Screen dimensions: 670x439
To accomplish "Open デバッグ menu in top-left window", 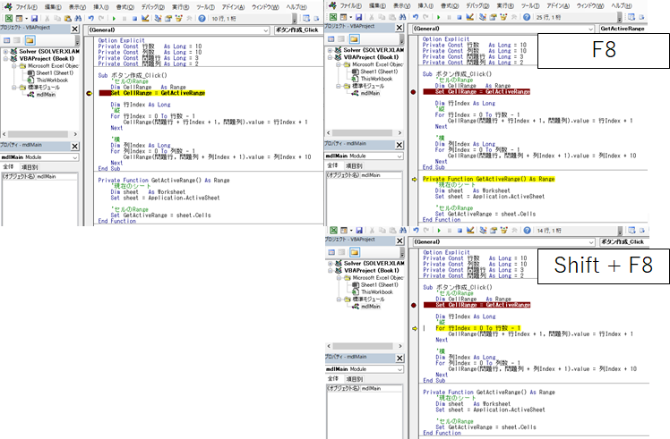I will point(153,7).
